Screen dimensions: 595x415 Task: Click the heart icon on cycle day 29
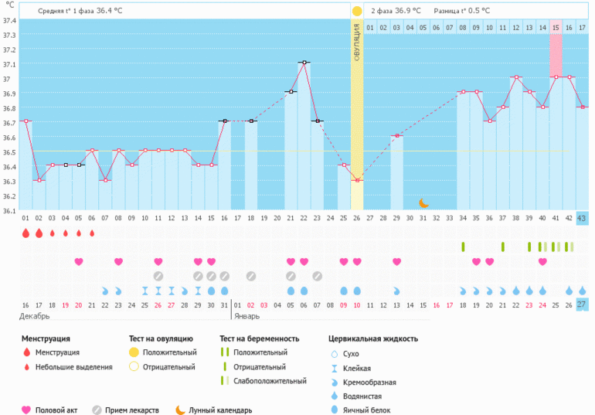coord(397,261)
